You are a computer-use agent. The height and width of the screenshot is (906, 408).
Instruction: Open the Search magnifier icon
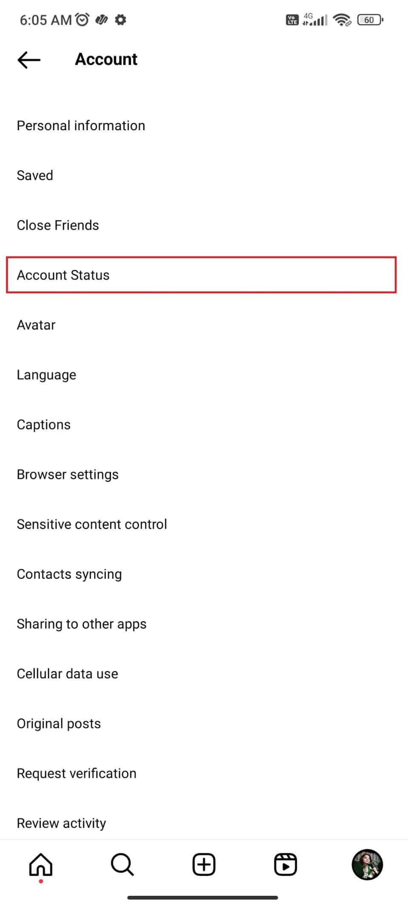122,865
